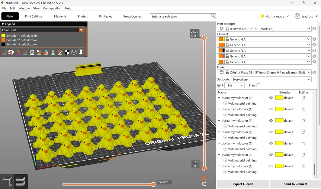Screen dimensions: 321x189
Task: Toggle tool marker icon in legend
Action: point(81,53)
